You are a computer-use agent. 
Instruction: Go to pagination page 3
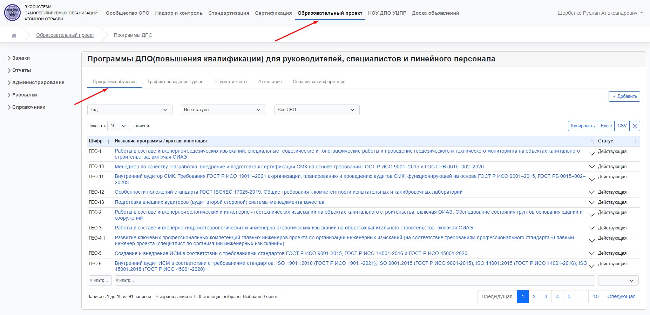[x=546, y=297]
